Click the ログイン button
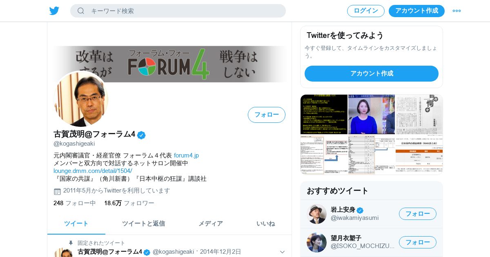490x257 pixels. point(366,11)
